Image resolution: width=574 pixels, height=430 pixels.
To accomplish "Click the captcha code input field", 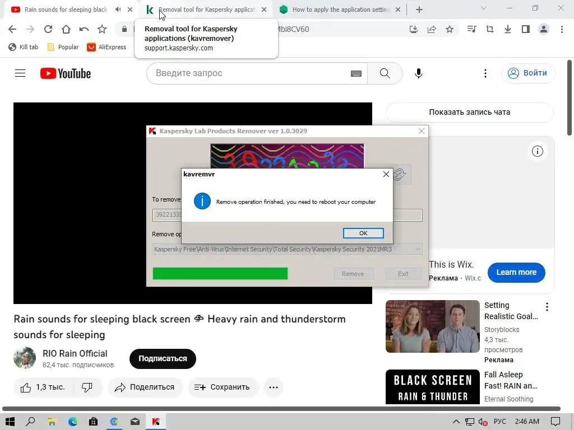I will pos(288,214).
